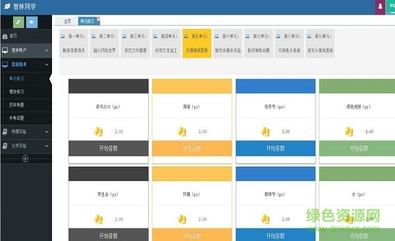This screenshot has width=395, height=241.
Task: Click the 母亲节 (ps) card title
Action: point(275,107)
